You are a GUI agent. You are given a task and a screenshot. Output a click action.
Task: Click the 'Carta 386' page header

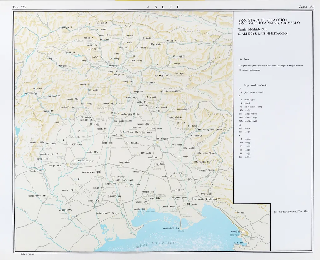click(306, 7)
